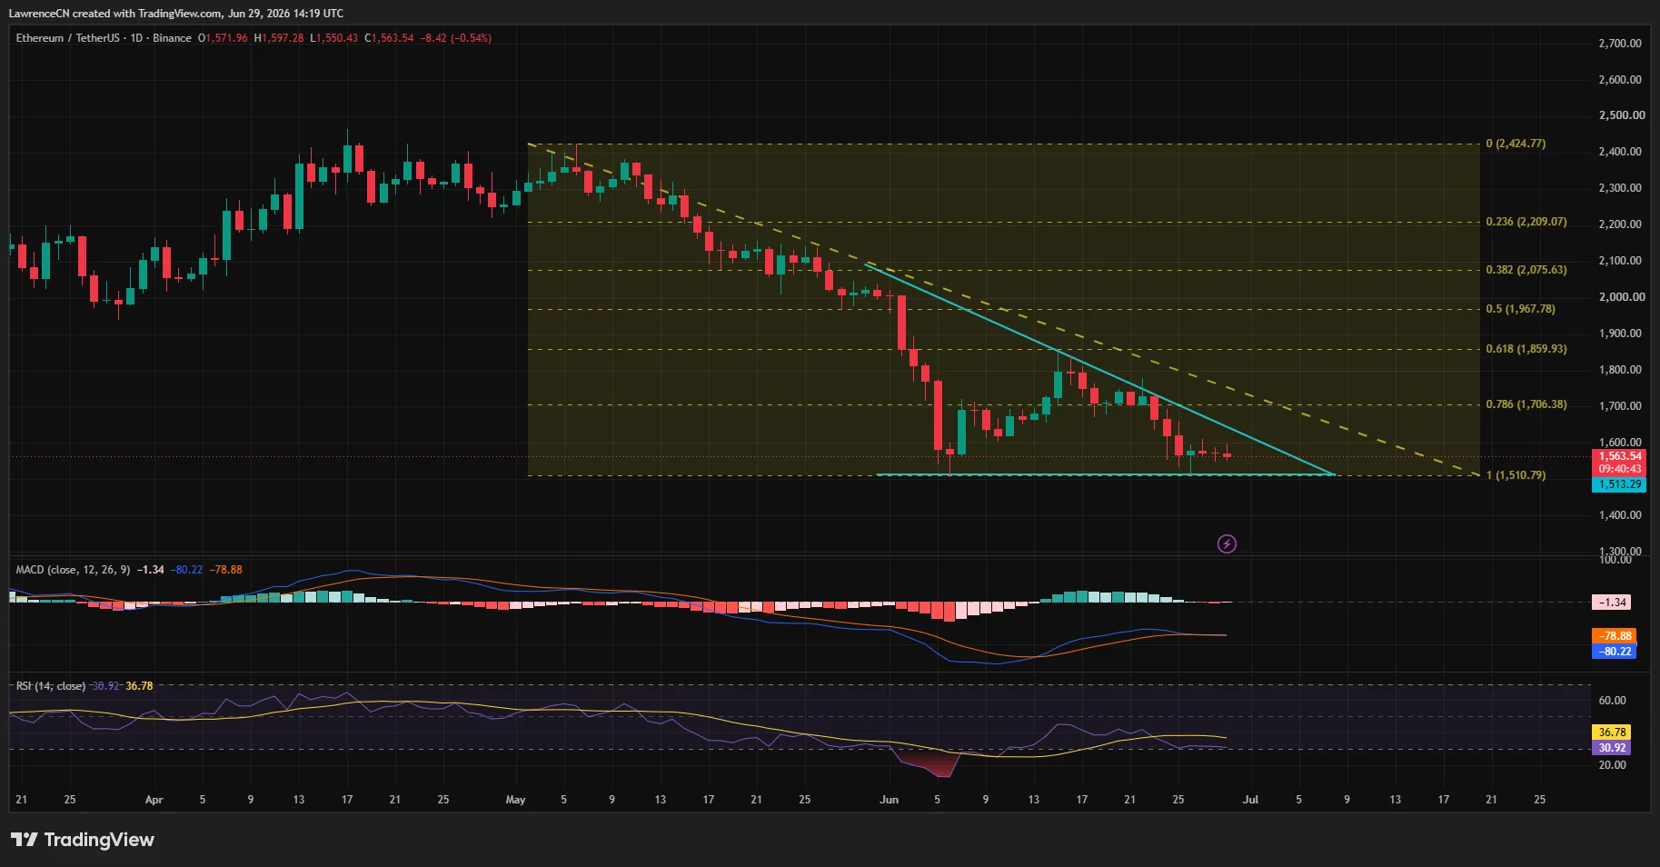The height and width of the screenshot is (867, 1660).
Task: Click the purple RSI tag 30.92 on the scale
Action: [x=1611, y=748]
